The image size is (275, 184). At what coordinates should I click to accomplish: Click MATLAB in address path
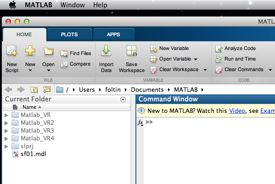click(186, 90)
